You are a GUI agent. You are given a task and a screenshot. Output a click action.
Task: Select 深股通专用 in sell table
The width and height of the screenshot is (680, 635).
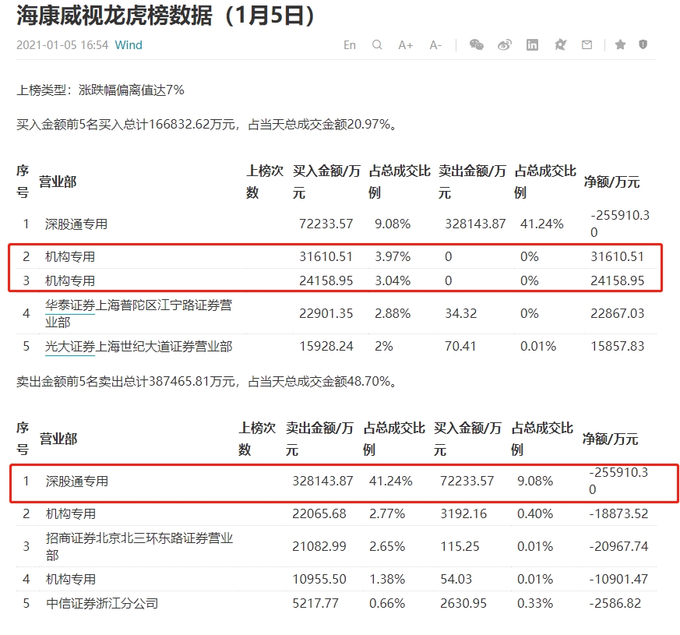(x=77, y=482)
